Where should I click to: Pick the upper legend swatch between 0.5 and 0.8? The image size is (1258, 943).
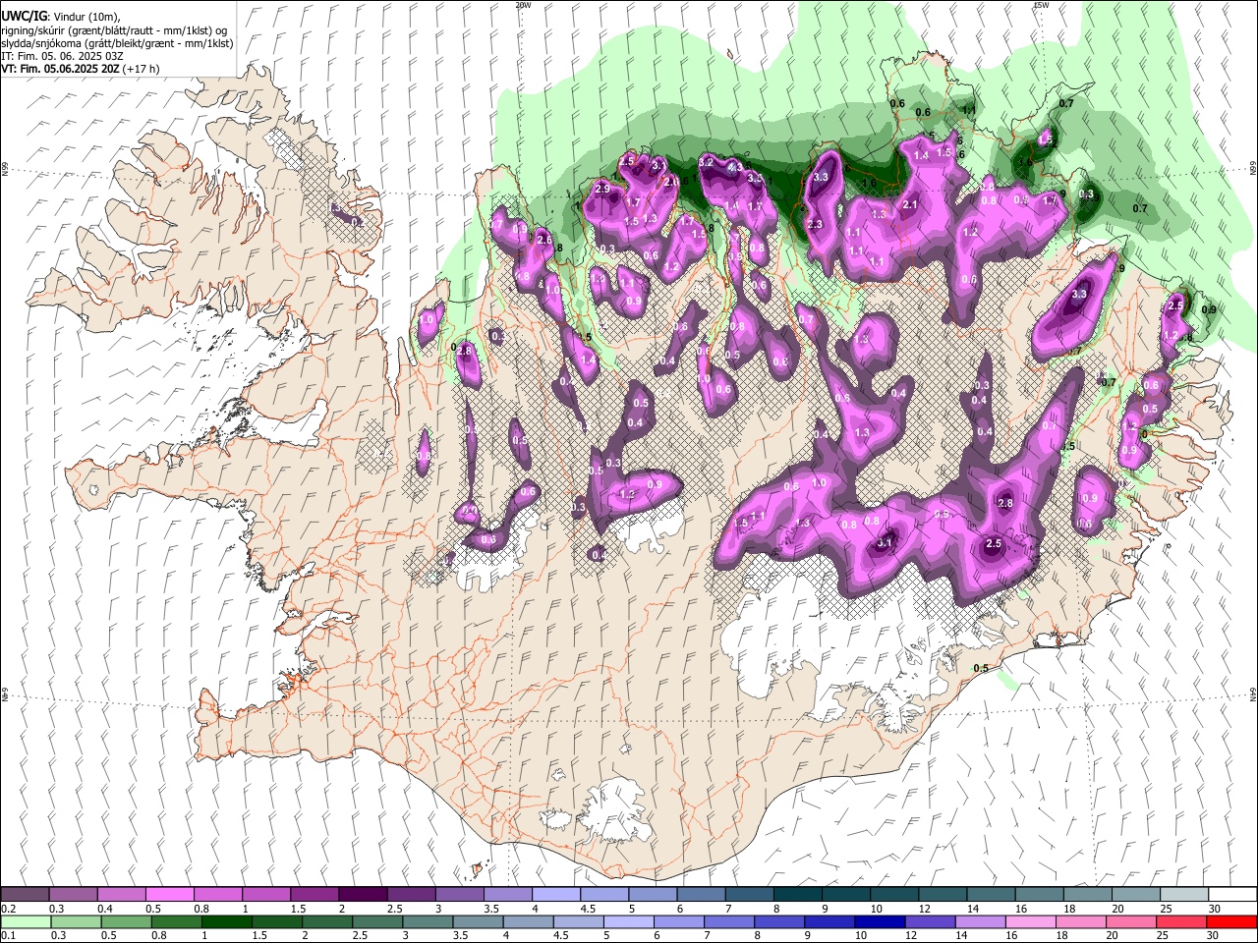169,895
